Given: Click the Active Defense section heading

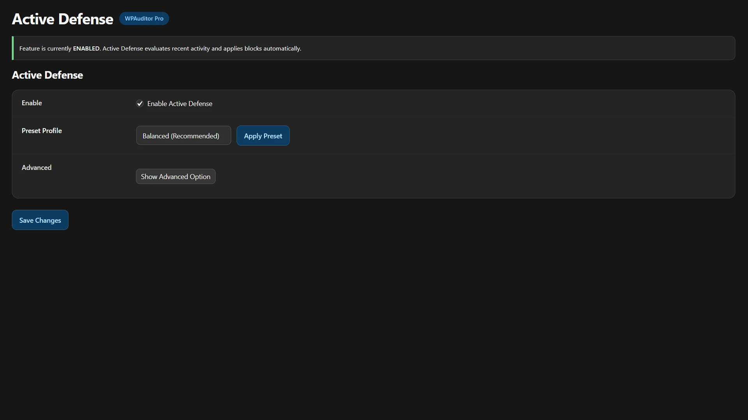Looking at the screenshot, I should tap(47, 75).
